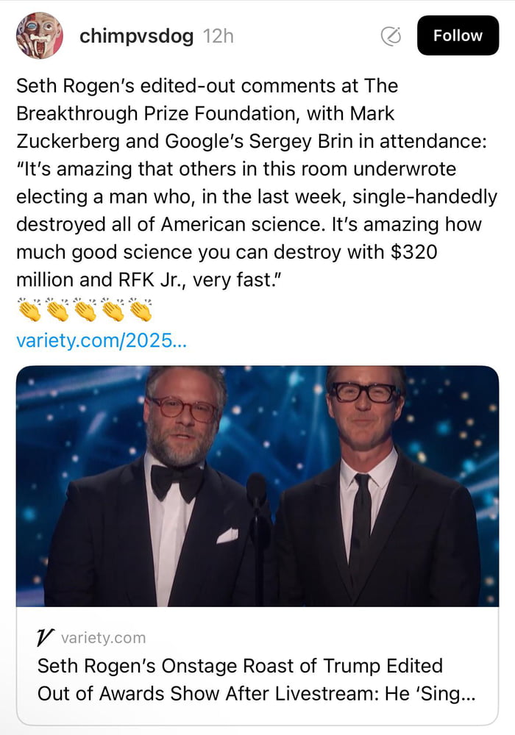Tap the first clapping hands emoji
The width and height of the screenshot is (515, 735).
(29, 310)
